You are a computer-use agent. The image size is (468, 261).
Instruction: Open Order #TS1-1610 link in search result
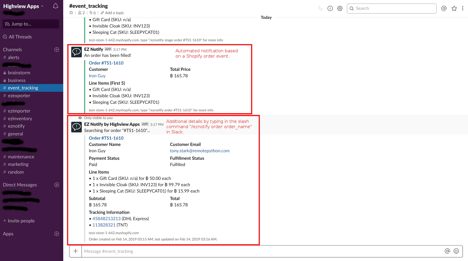pos(106,138)
